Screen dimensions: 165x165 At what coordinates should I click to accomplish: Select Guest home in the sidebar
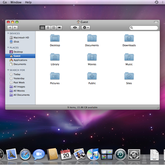click(20, 56)
